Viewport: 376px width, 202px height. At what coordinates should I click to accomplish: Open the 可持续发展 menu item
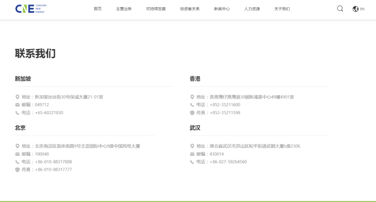click(x=156, y=9)
